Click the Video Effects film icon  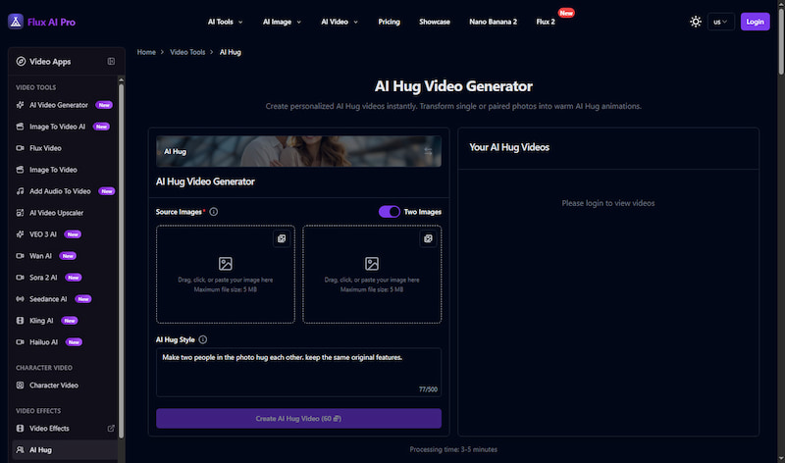[20, 429]
